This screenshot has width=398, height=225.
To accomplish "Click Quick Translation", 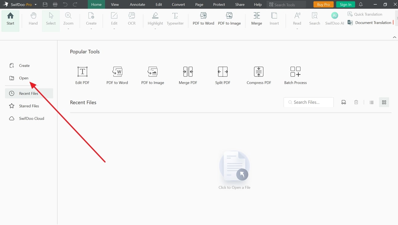I will click(x=365, y=14).
